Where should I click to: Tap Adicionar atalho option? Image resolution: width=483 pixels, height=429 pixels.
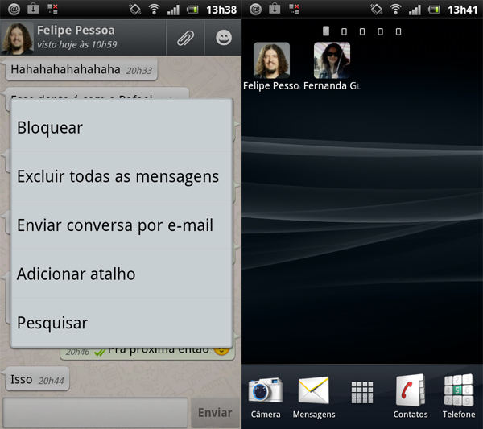(x=121, y=274)
